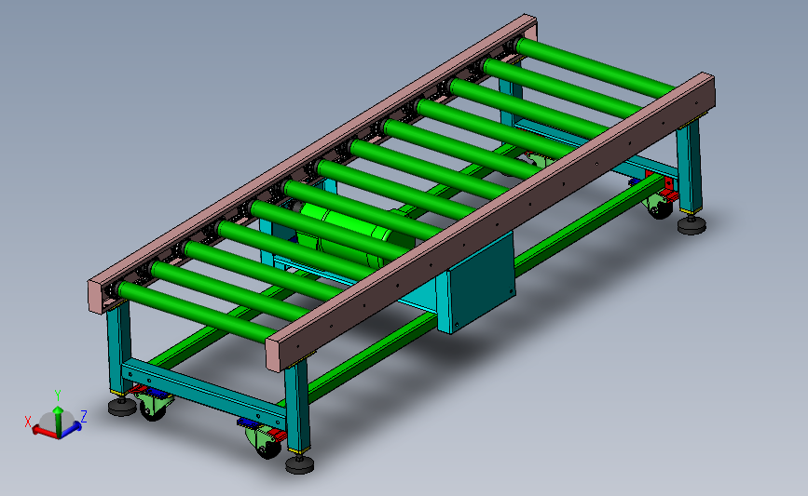Click the blue Z axis arrow on triad
Image resolution: width=808 pixels, height=496 pixels.
point(71,429)
